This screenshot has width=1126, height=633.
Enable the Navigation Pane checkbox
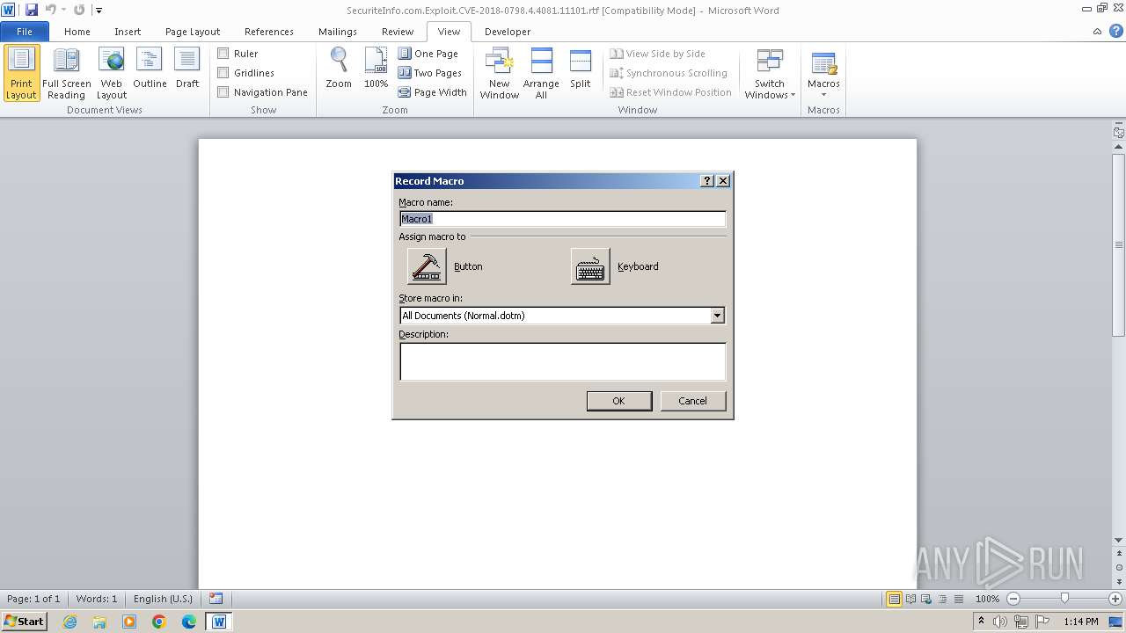[223, 92]
